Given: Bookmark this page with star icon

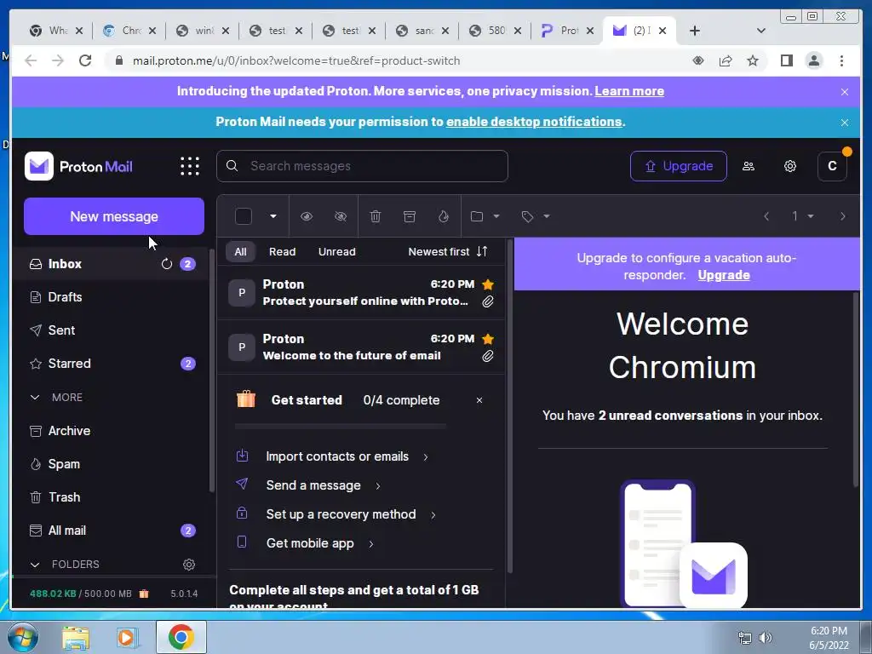Looking at the screenshot, I should pos(753,60).
